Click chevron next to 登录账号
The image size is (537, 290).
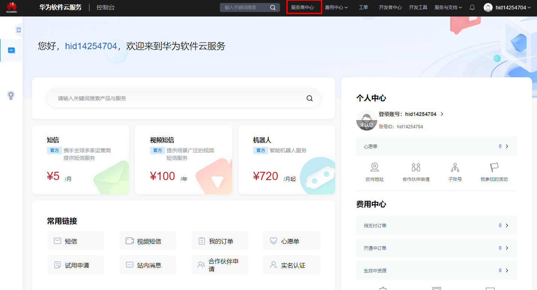click(442, 114)
